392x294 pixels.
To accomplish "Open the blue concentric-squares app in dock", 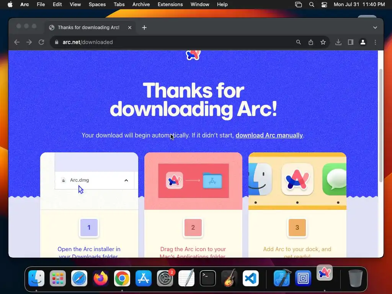I will 303,278.
